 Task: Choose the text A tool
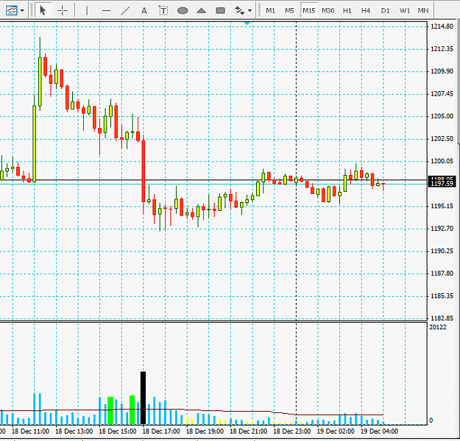[144, 11]
